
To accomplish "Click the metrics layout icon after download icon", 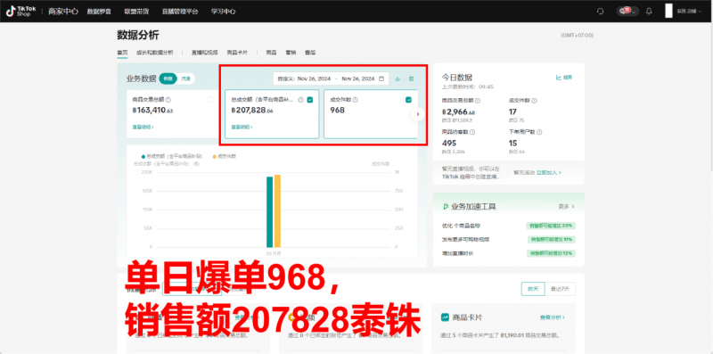I will tap(411, 78).
